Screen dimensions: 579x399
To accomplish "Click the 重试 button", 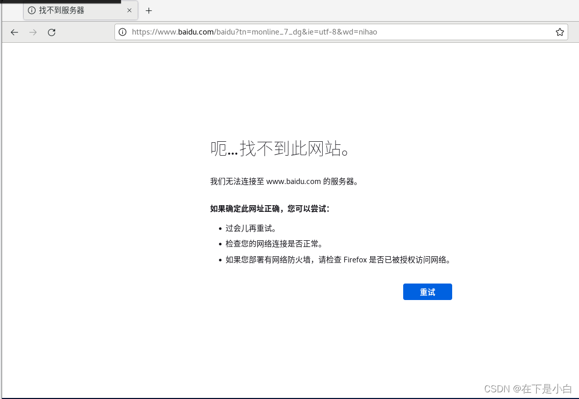I will 427,292.
